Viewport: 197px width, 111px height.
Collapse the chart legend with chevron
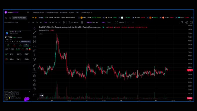41,33
